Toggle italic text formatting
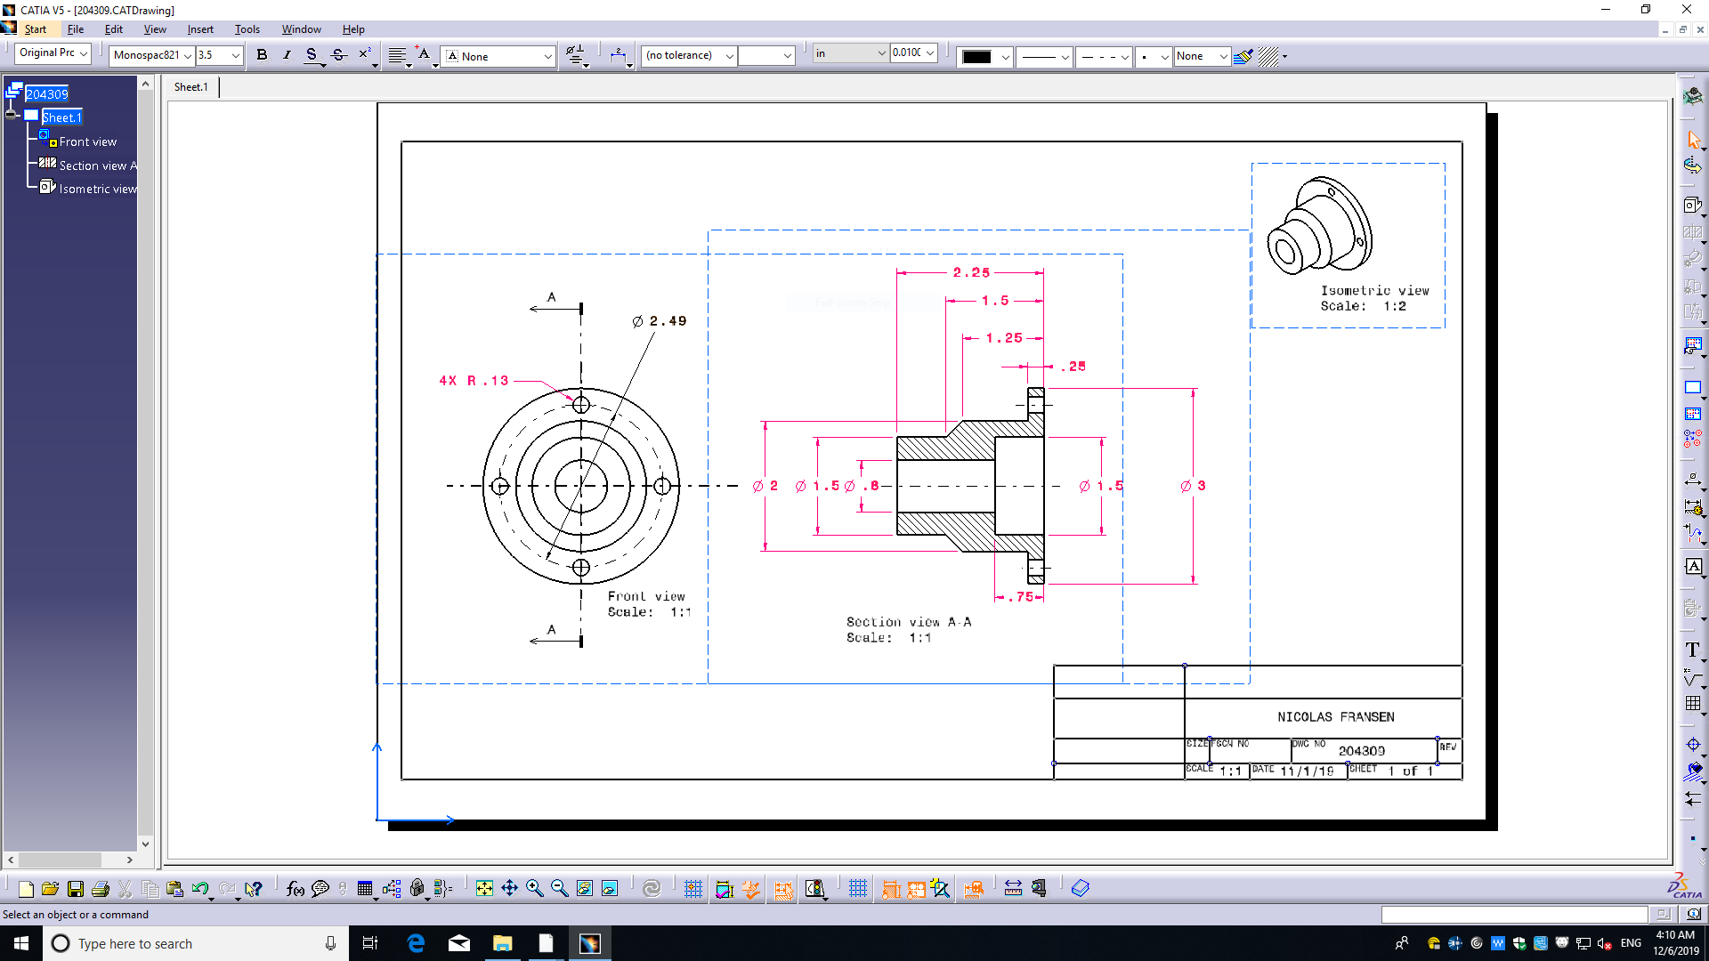 [287, 55]
